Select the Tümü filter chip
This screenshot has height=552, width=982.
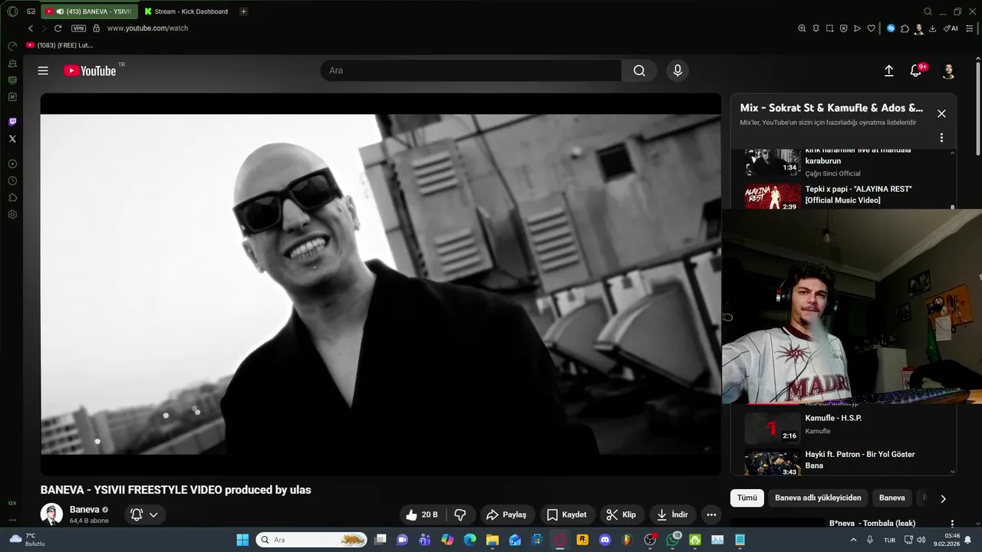pyautogui.click(x=746, y=498)
